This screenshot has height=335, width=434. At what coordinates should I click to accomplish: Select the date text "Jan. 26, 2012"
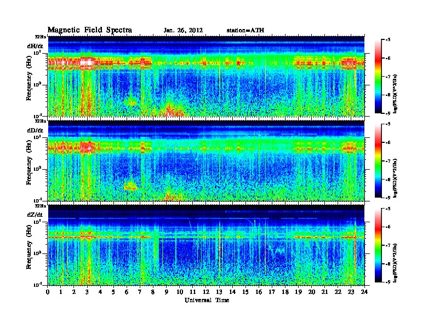point(183,31)
